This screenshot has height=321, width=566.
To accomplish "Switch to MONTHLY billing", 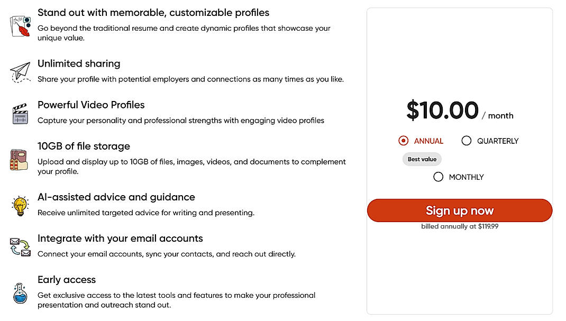I will [439, 177].
